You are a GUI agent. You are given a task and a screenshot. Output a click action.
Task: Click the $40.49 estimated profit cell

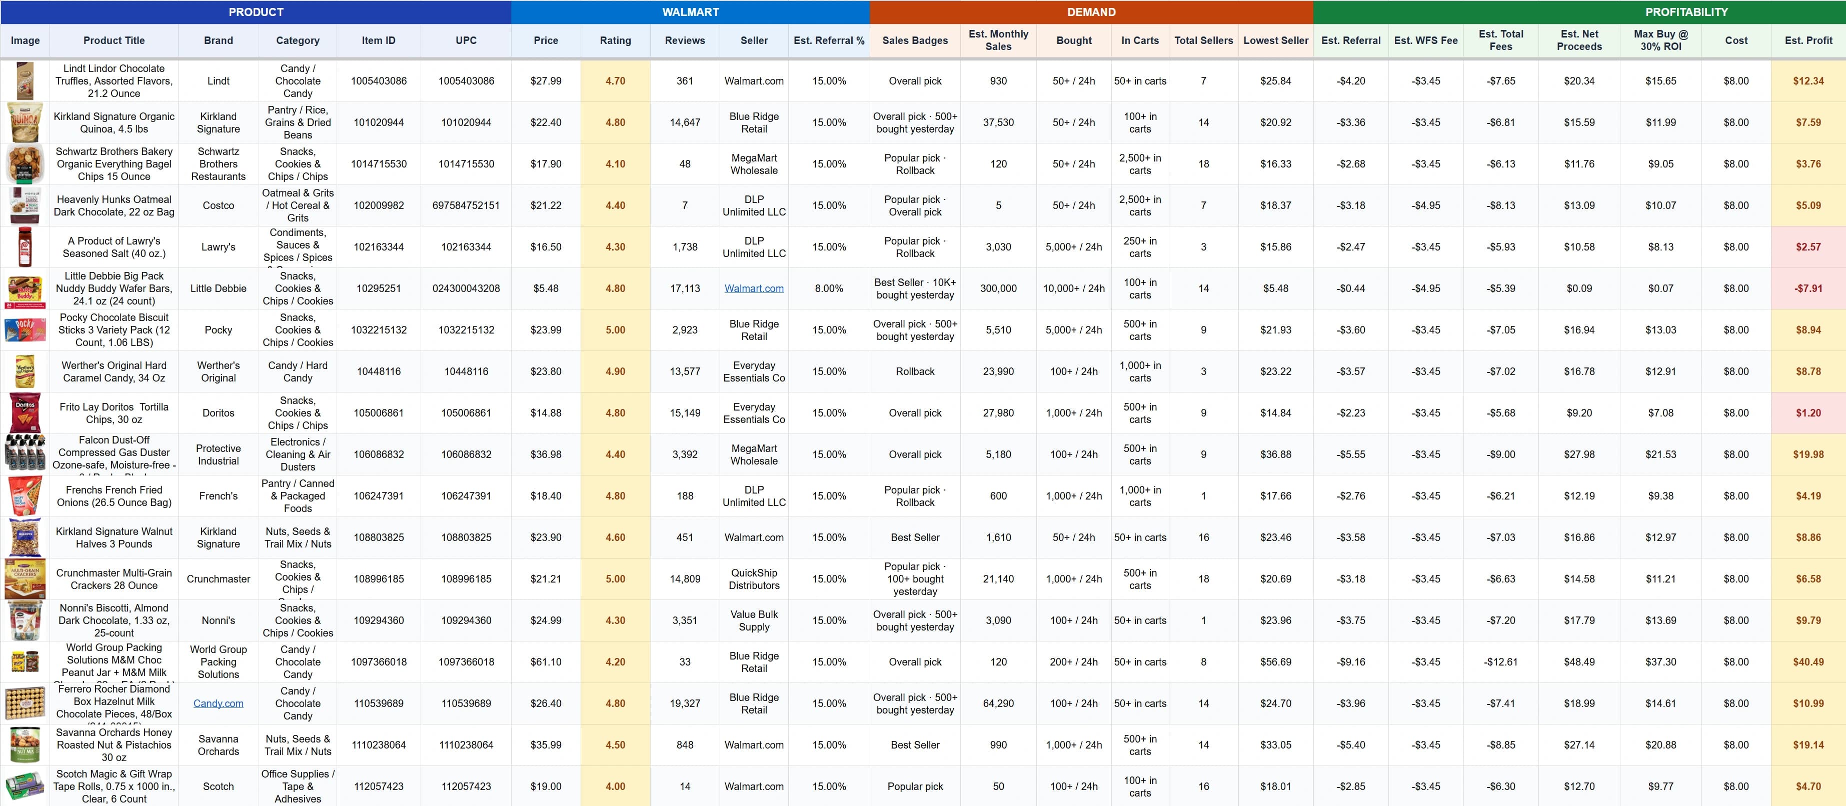coord(1808,662)
